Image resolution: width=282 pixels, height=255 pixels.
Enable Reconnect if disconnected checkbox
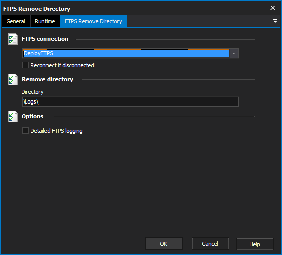25,65
